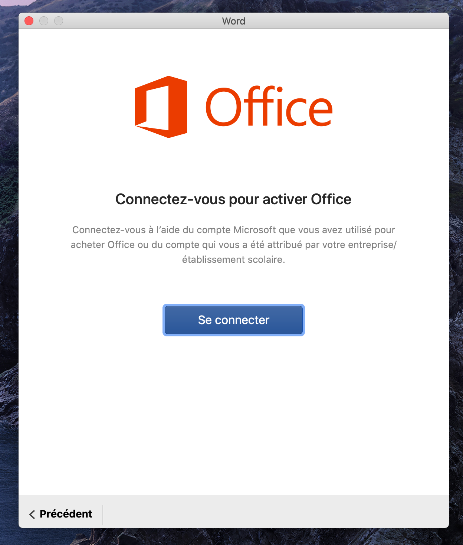Screen dimensions: 463x545
Task: Click the heading Connectez-vous pour activer Office
Action: click(233, 199)
